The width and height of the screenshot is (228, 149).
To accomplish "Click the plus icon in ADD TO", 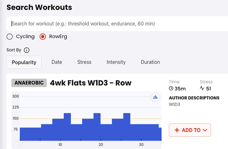I will 177,130.
